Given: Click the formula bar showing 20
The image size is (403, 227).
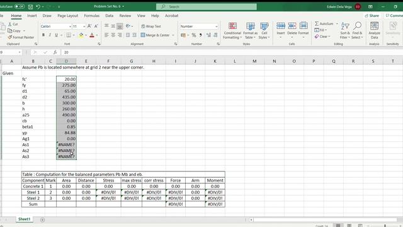Looking at the screenshot, I should (231, 52).
